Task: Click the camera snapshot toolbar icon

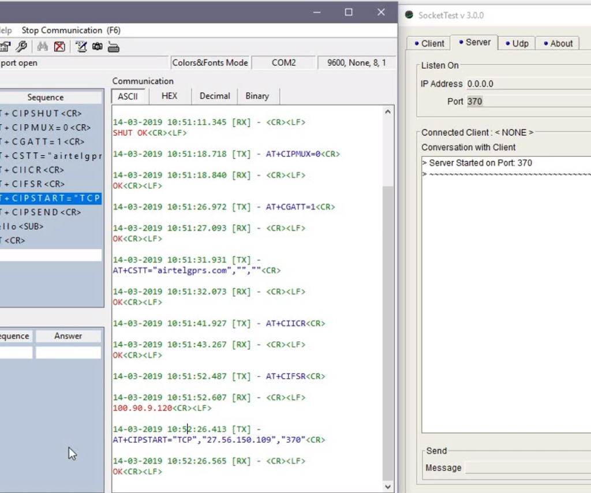Action: pyautogui.click(x=98, y=47)
